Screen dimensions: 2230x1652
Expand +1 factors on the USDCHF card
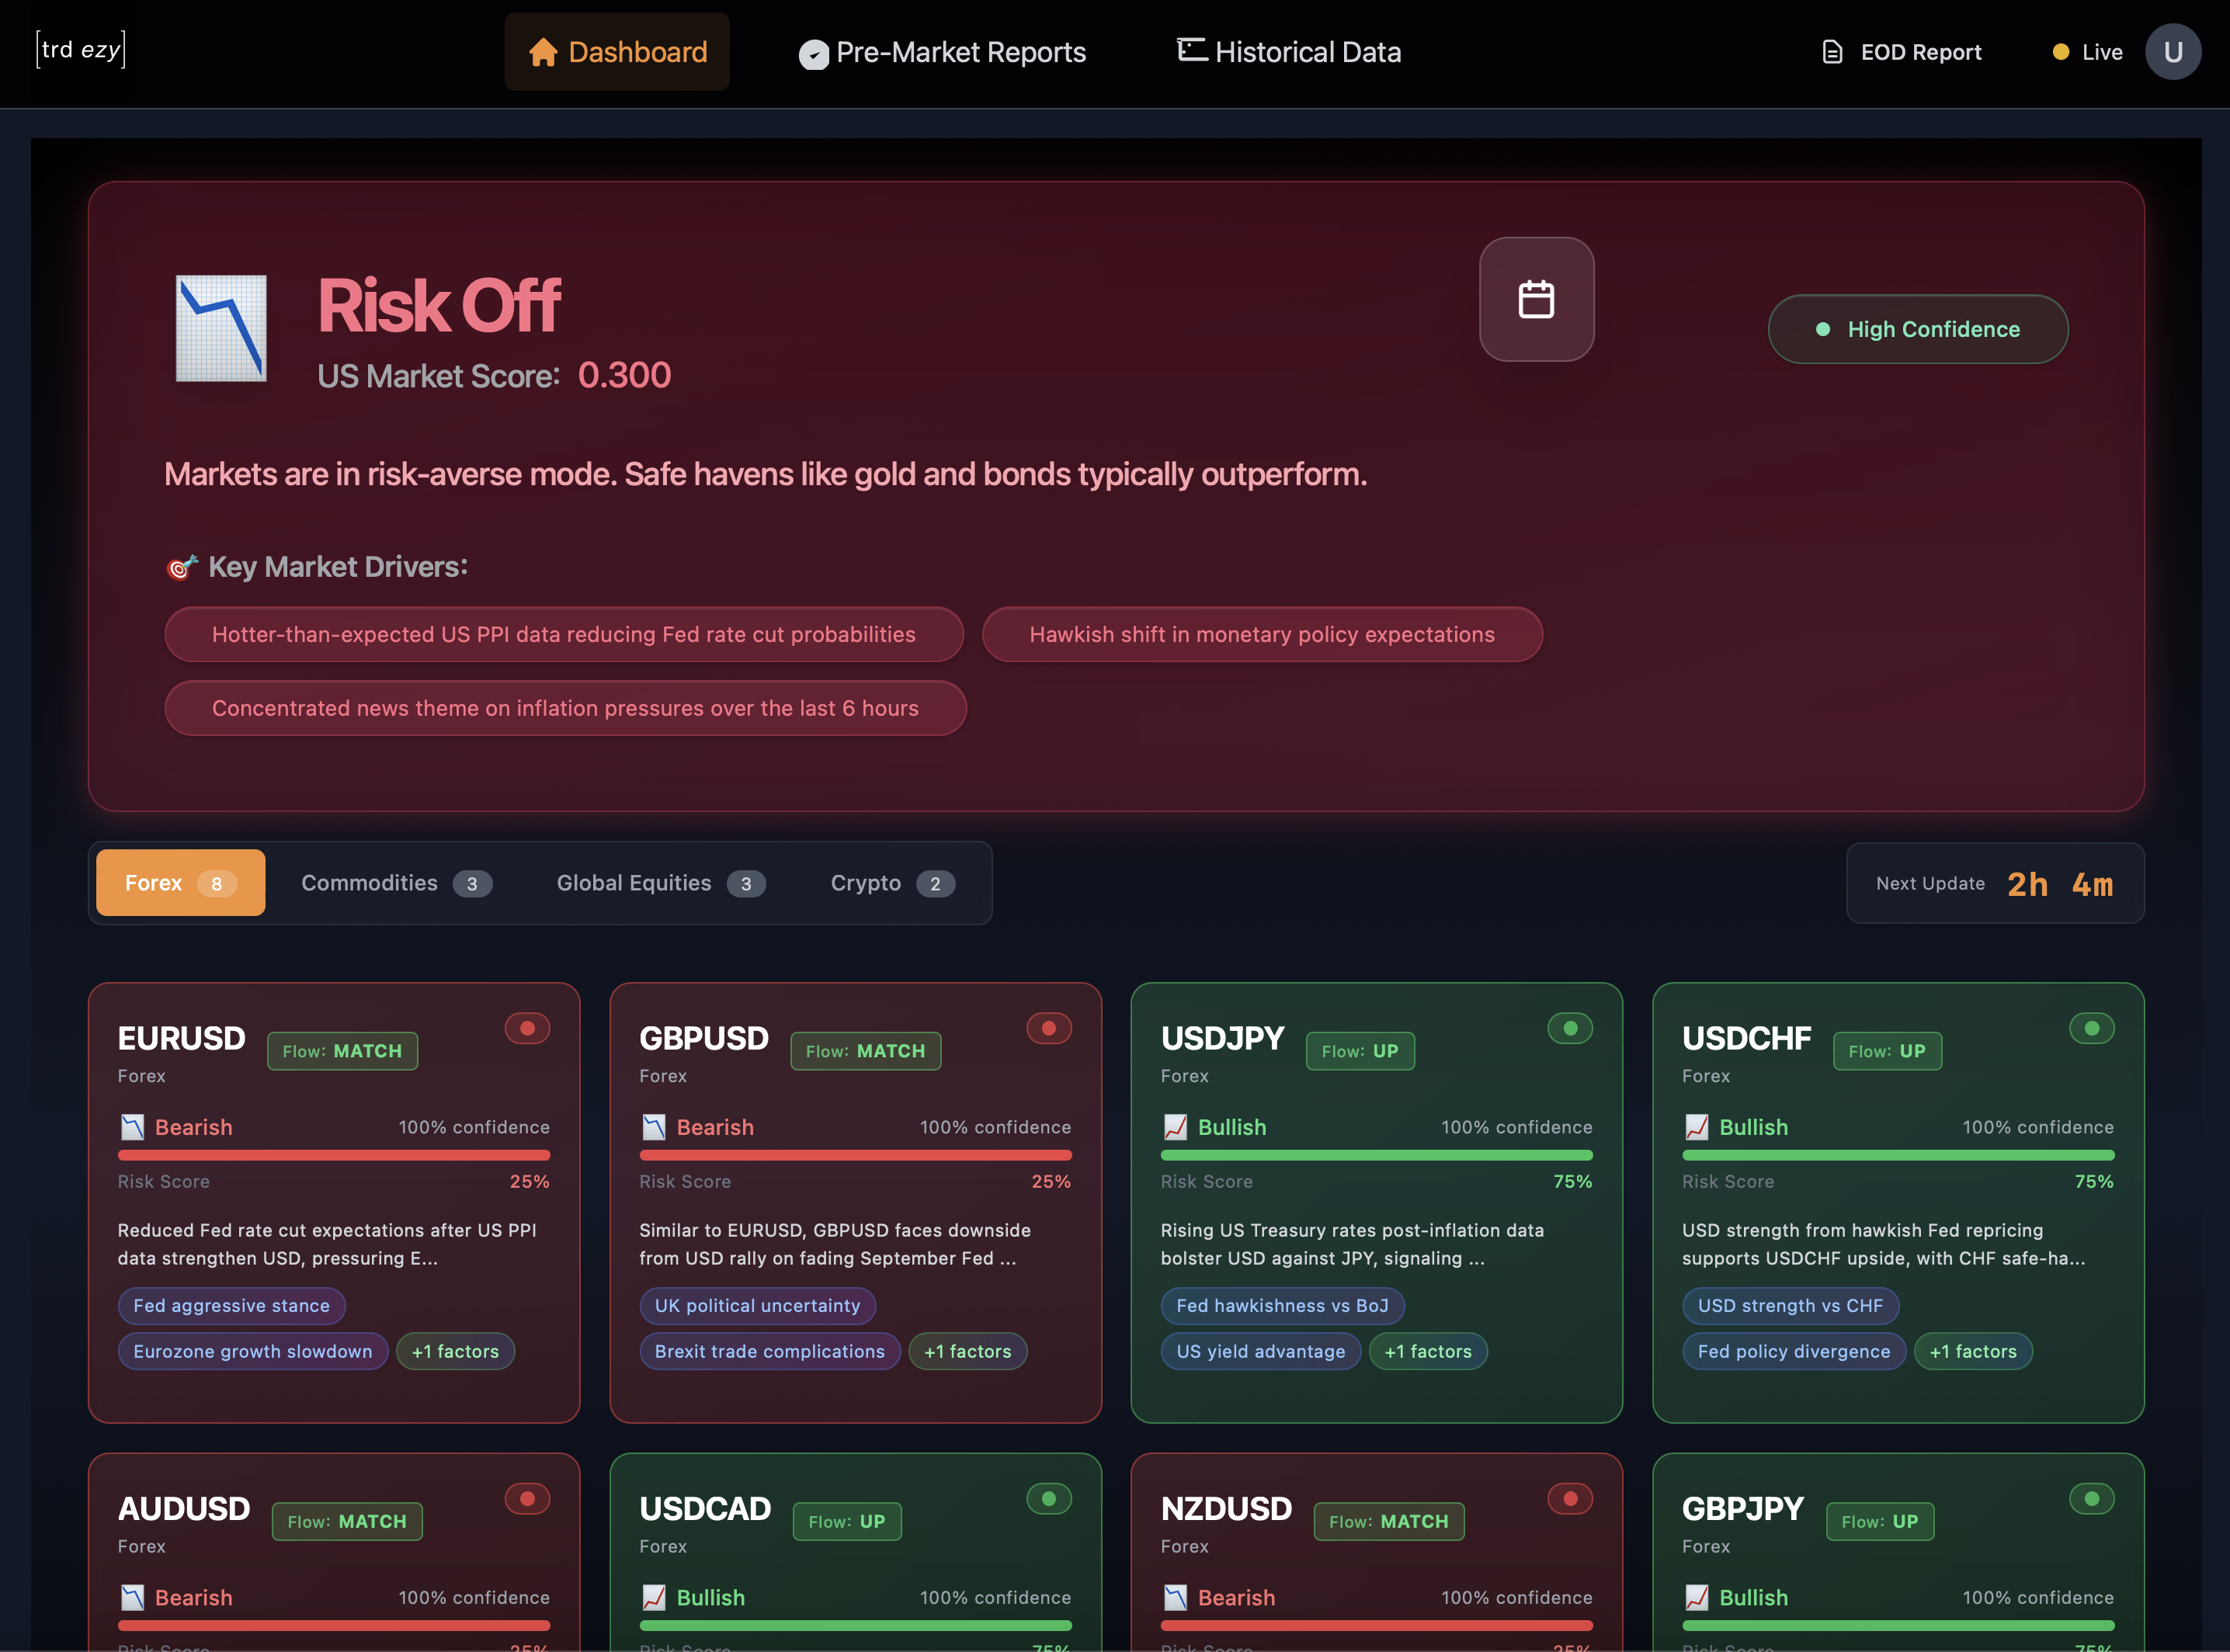click(1973, 1351)
